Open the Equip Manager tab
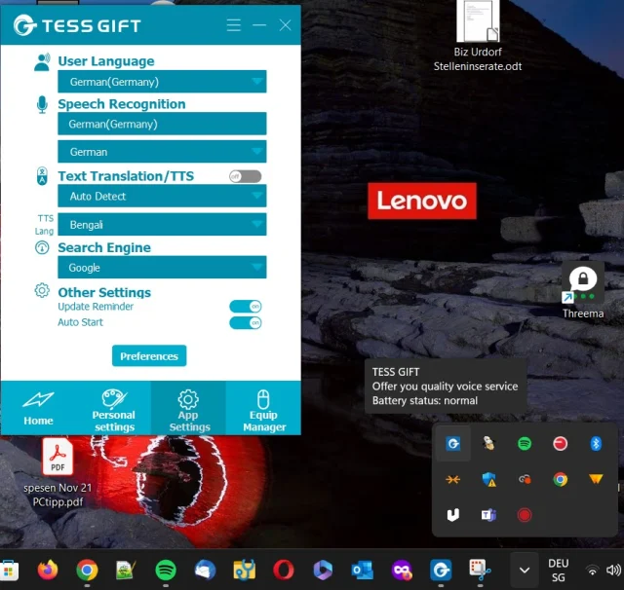This screenshot has width=624, height=590. 264,408
